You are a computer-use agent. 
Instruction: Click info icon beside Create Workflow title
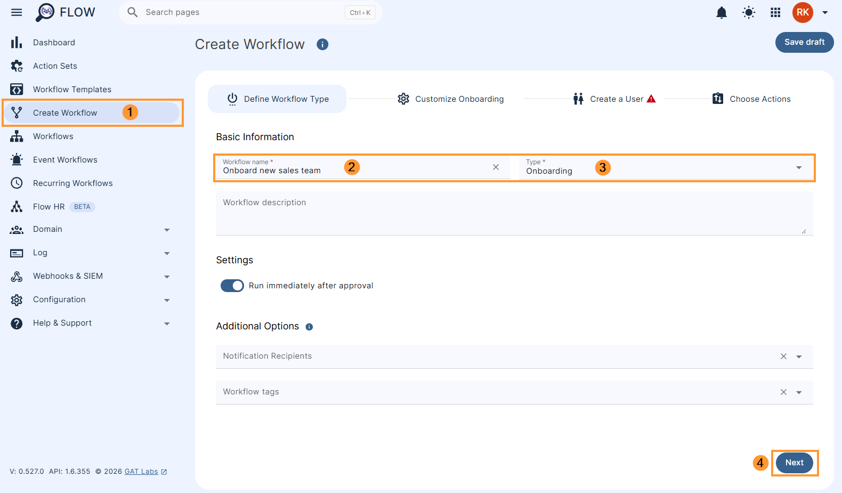tap(322, 44)
